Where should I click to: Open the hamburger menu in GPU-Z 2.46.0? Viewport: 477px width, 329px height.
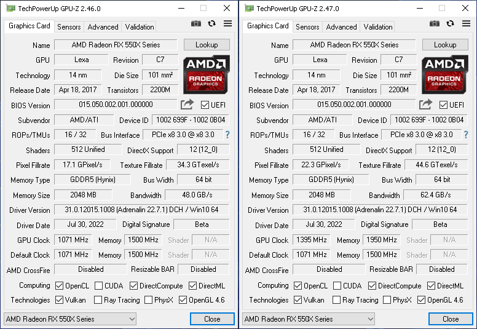coord(227,23)
